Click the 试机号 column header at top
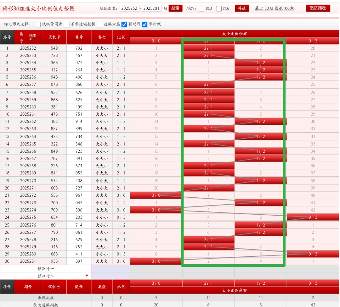Image resolution: width=340 pixels, height=307 pixels. [54, 37]
